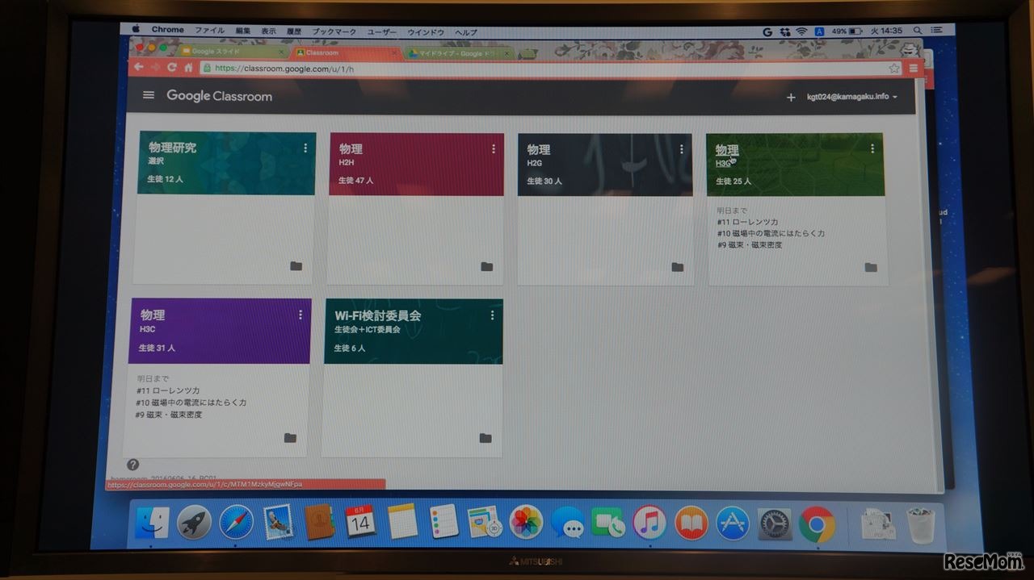1034x580 pixels.
Task: Click the browser back arrow
Action: [139, 67]
